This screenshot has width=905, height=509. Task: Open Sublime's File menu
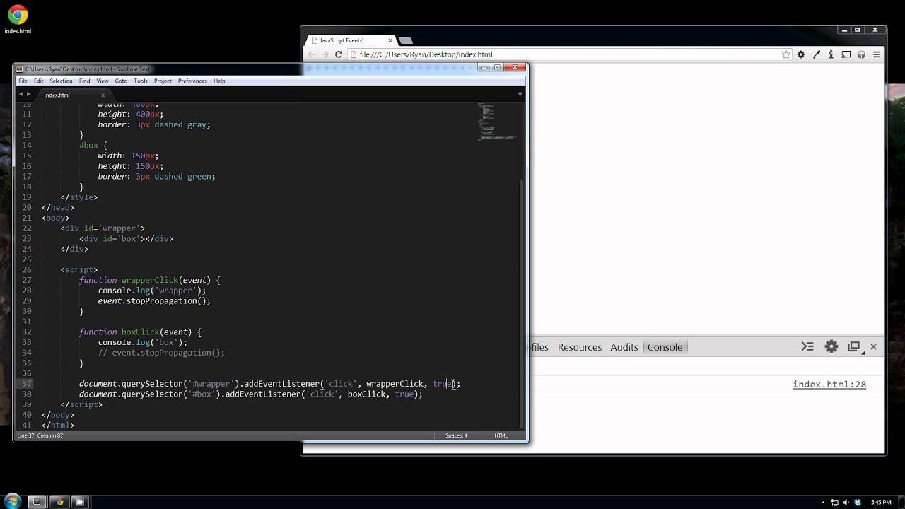(x=23, y=81)
